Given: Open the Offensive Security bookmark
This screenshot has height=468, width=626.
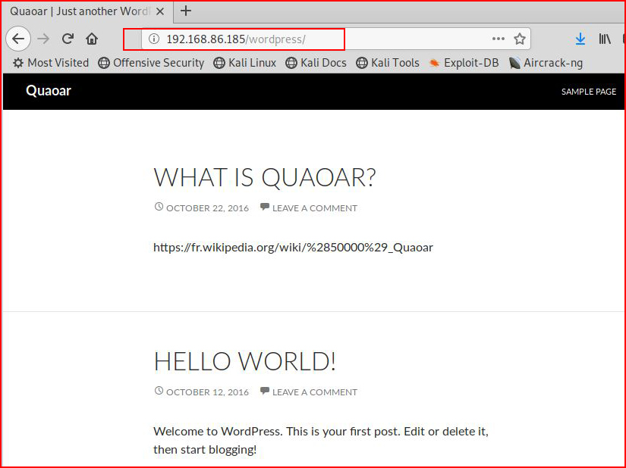Looking at the screenshot, I should coord(151,63).
